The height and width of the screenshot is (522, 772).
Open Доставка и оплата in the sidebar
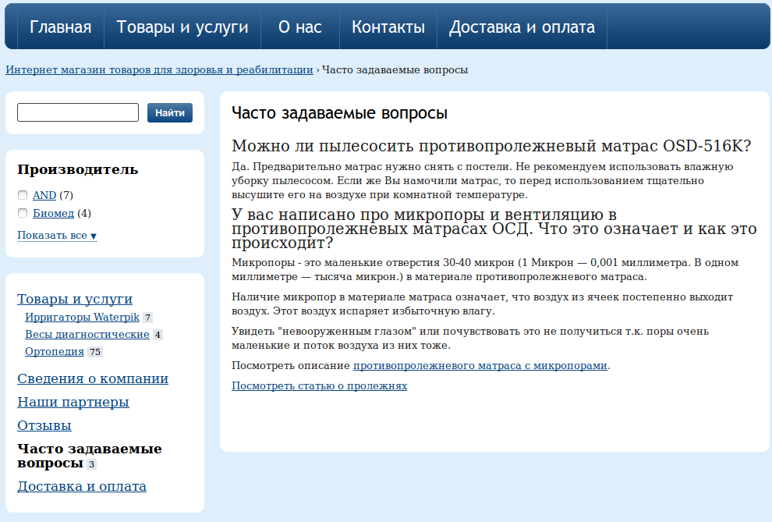point(82,487)
